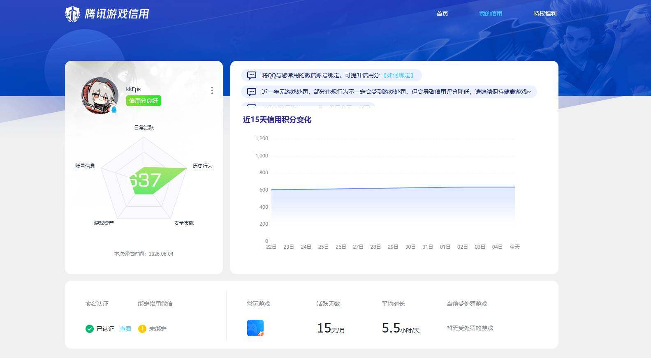Open the 如何绑定 link
This screenshot has height=358, width=651.
[398, 75]
